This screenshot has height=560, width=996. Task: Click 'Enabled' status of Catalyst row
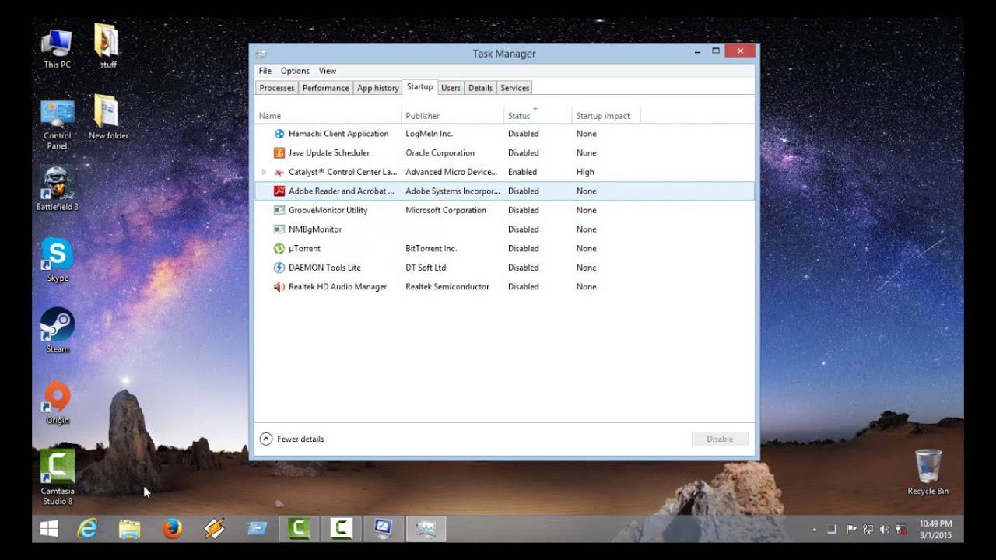pos(522,172)
